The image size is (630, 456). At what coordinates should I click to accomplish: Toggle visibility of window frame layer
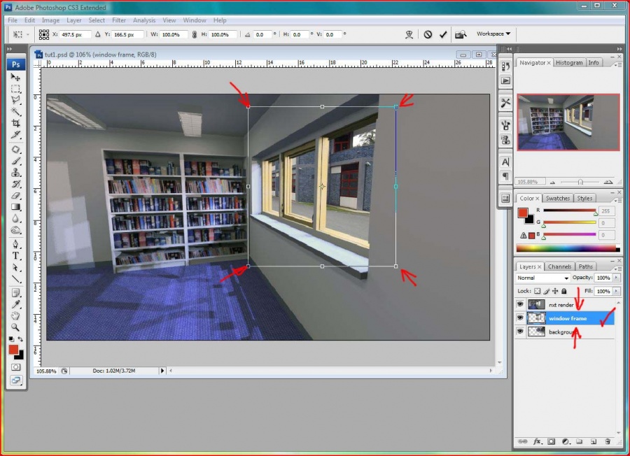[x=520, y=318]
